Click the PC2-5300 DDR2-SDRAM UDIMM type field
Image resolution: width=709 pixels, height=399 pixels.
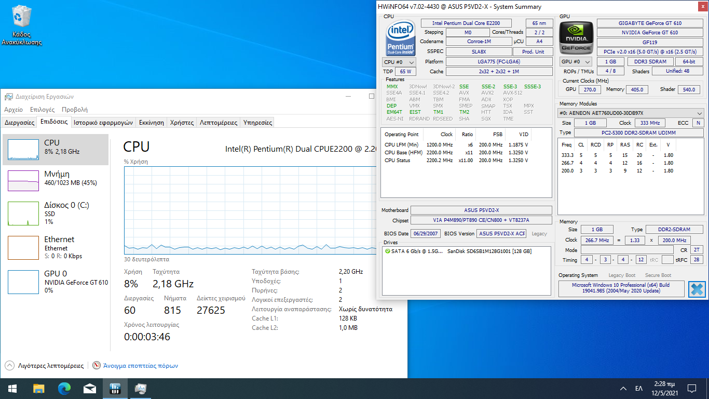638,133
